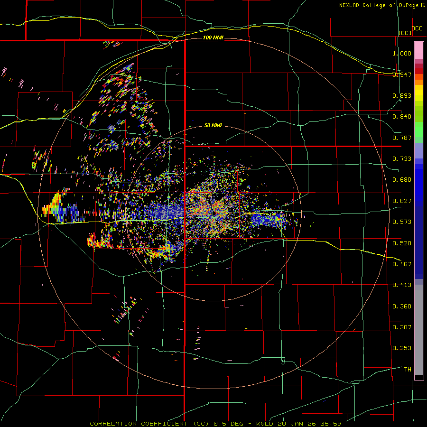Screen dimensions: 427x427
Task: Click the DCC label above the color scale
Action: pos(417,28)
